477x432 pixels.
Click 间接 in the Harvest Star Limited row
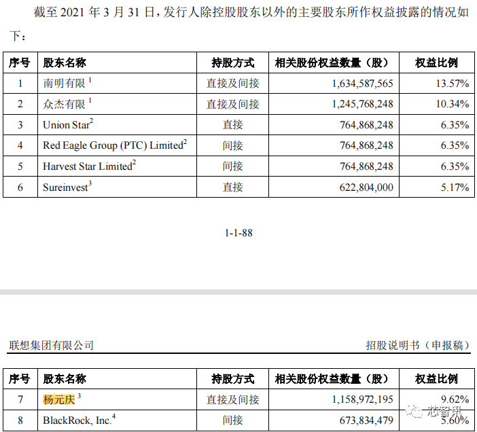[232, 166]
